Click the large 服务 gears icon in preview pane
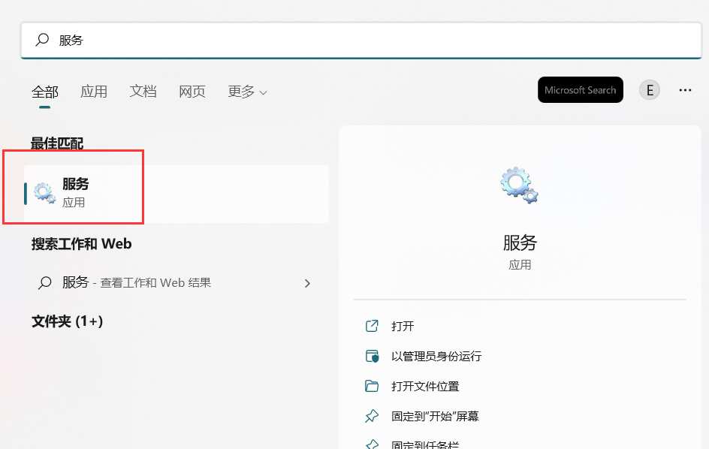Image resolution: width=709 pixels, height=449 pixels. pos(519,185)
